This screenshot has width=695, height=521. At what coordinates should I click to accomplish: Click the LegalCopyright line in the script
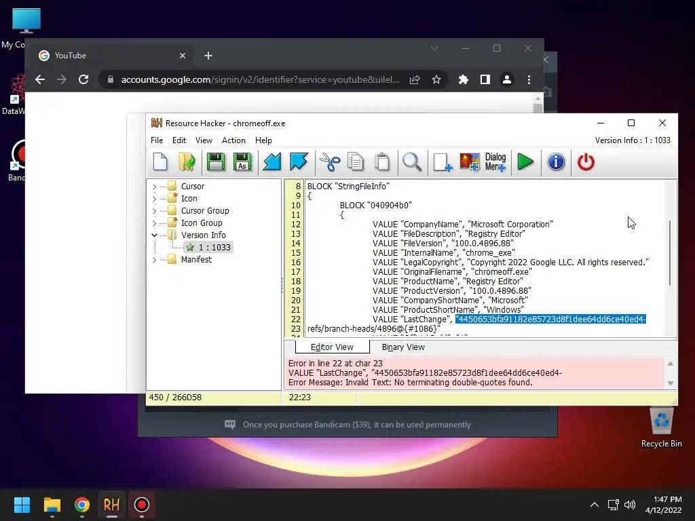510,263
